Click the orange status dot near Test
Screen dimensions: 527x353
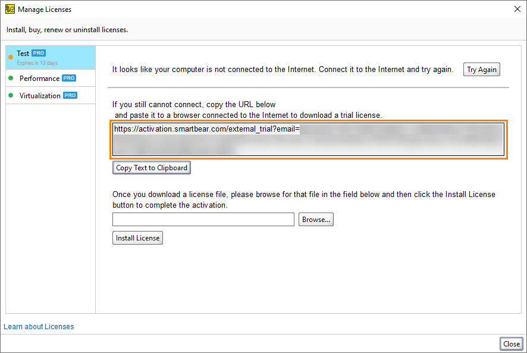pyautogui.click(x=10, y=57)
